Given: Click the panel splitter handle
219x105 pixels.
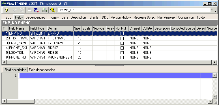Looking at the screenshot, I should click(x=109, y=66).
